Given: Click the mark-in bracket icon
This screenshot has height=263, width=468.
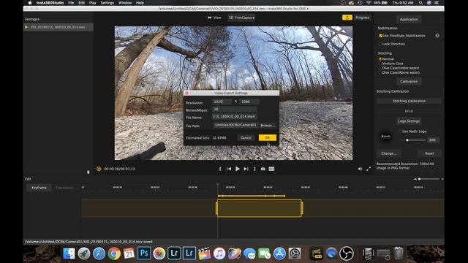Looking at the screenshot, I should pyautogui.click(x=220, y=169).
